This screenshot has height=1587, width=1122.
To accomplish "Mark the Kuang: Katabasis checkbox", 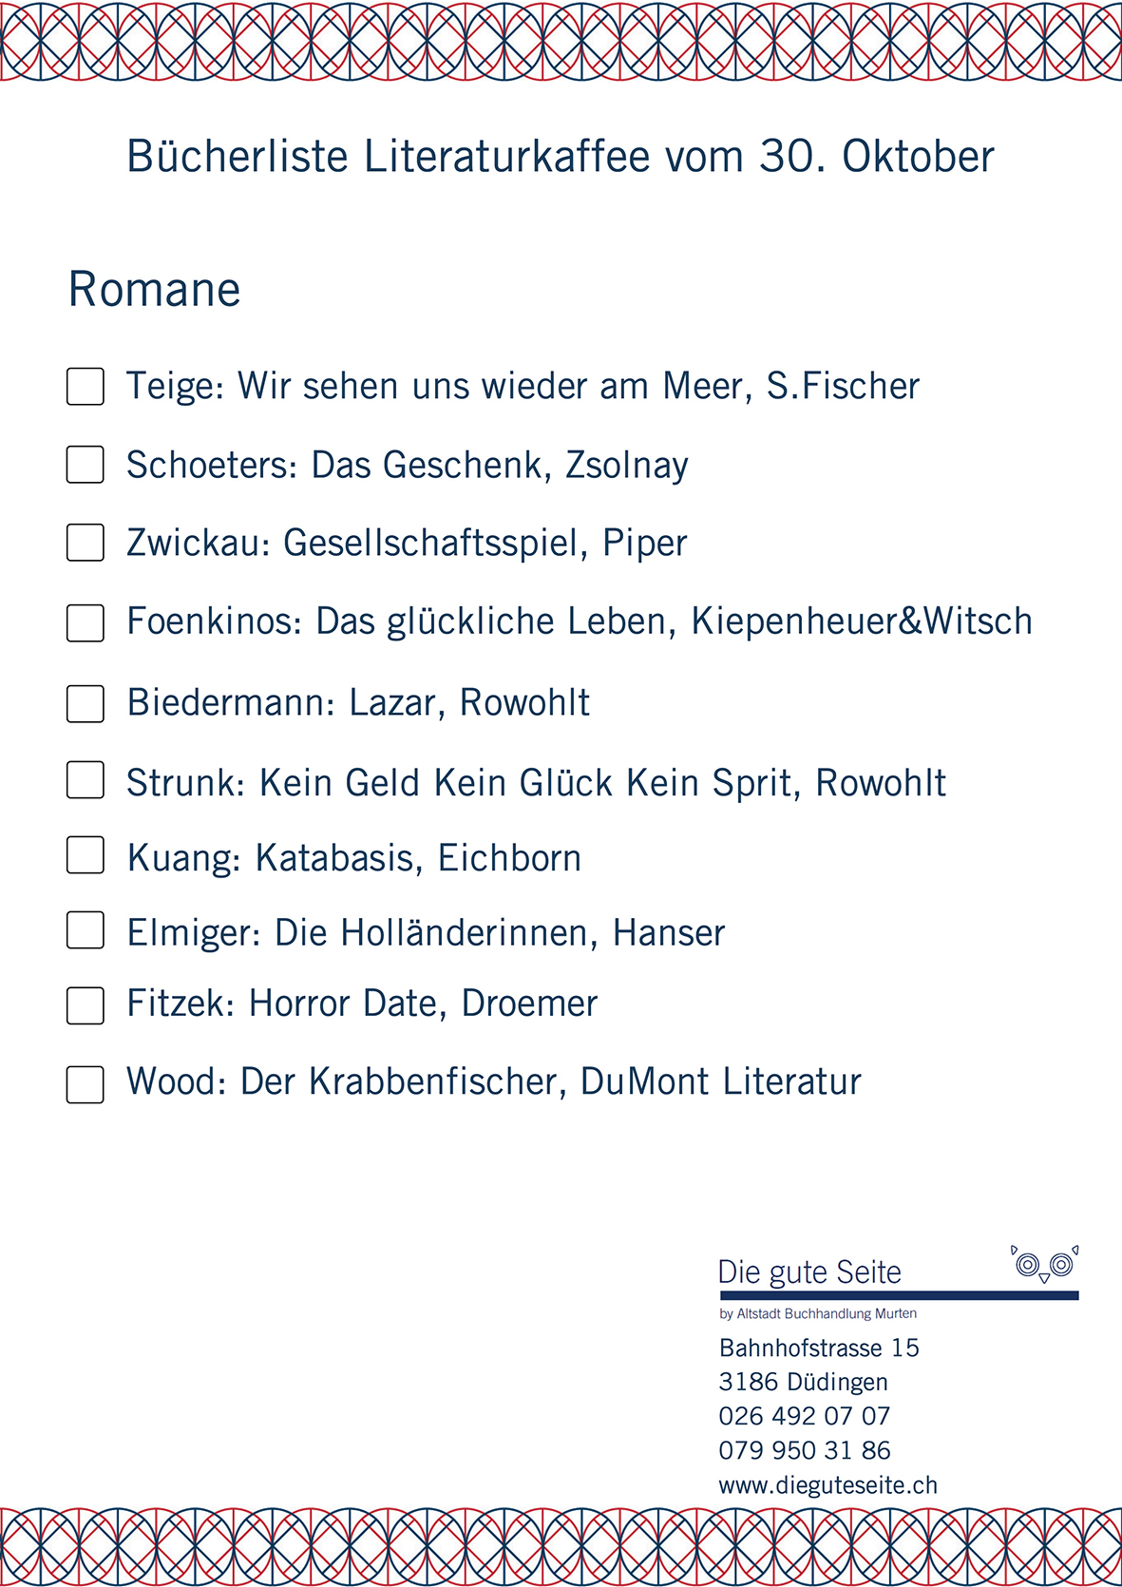I will click(86, 855).
